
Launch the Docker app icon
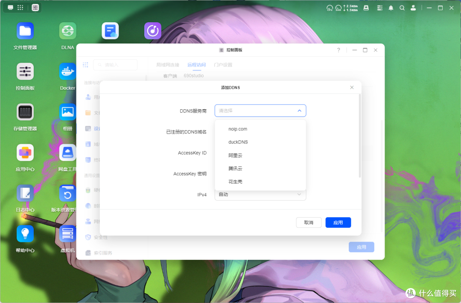pyautogui.click(x=67, y=71)
